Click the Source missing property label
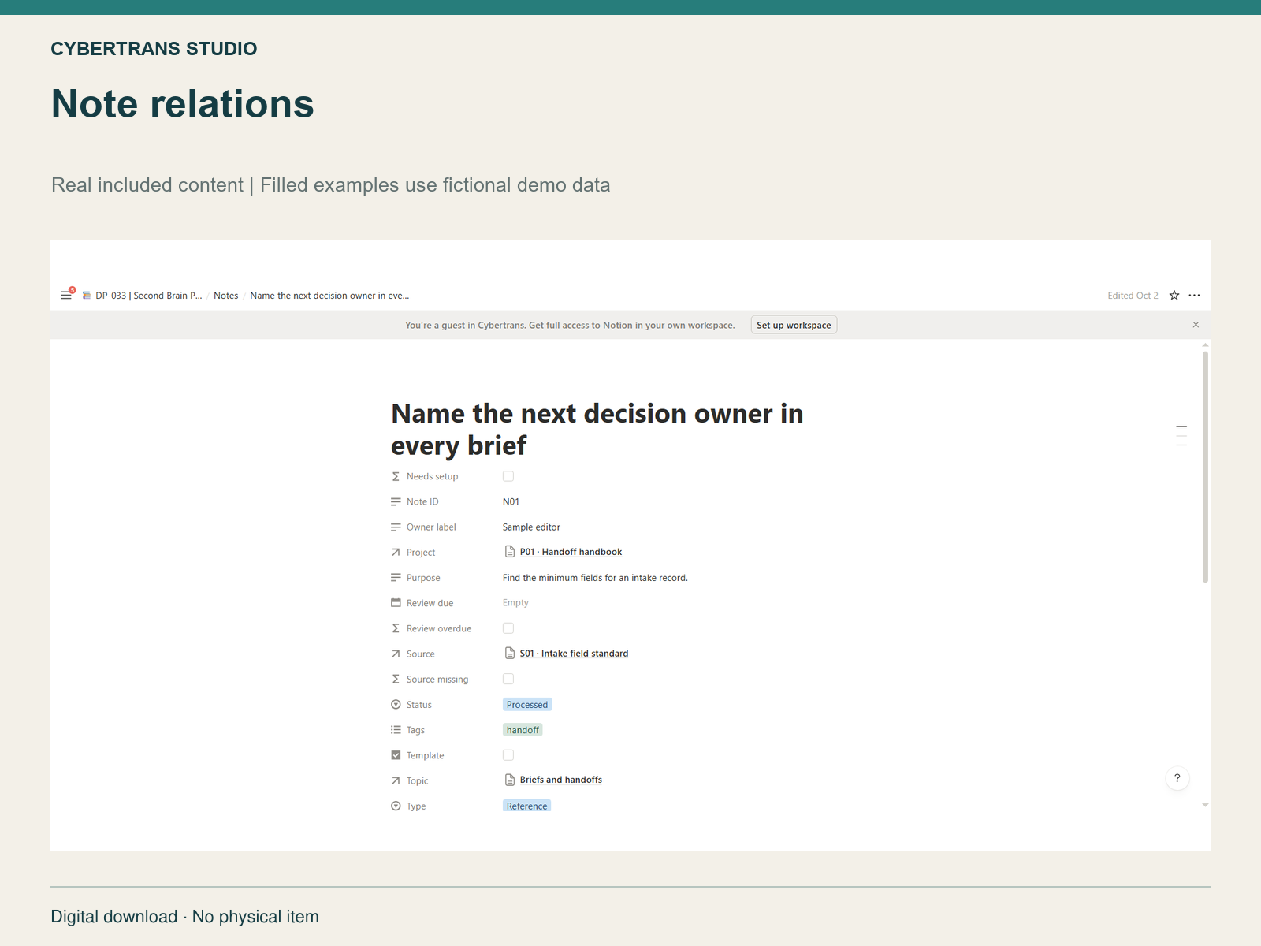This screenshot has height=946, width=1261. click(437, 679)
